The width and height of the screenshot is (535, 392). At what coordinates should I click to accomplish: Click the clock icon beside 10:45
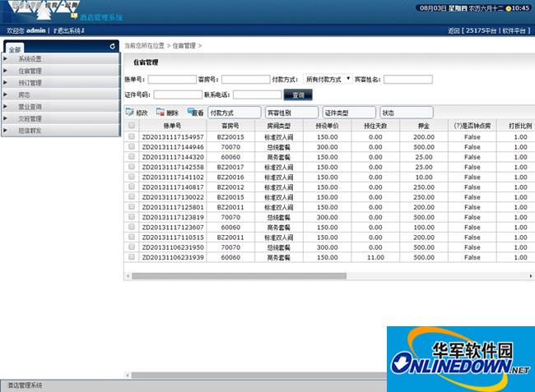pos(508,8)
